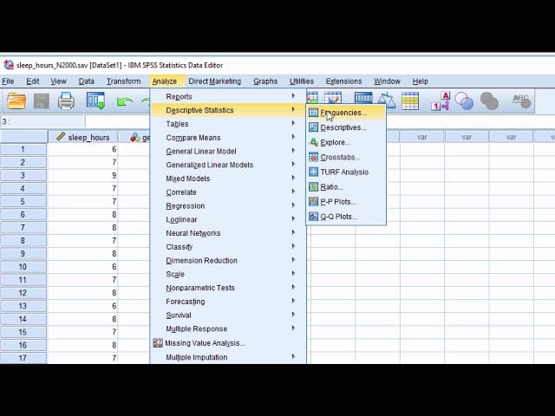Screen dimensions: 555x416
Task: Click the green Undo arrow icon
Action: pyautogui.click(x=124, y=102)
